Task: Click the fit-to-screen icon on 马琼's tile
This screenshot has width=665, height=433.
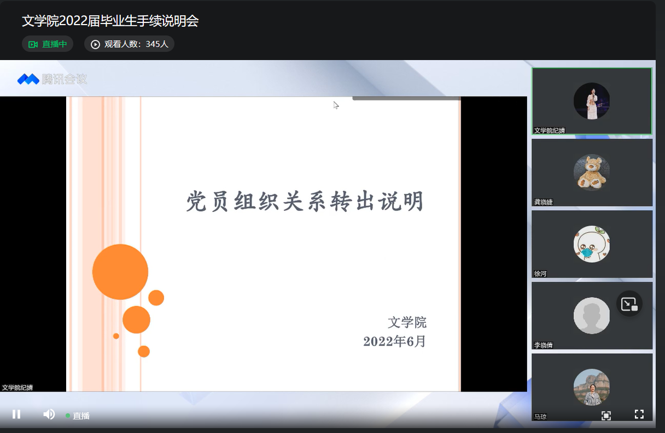Action: (x=606, y=416)
